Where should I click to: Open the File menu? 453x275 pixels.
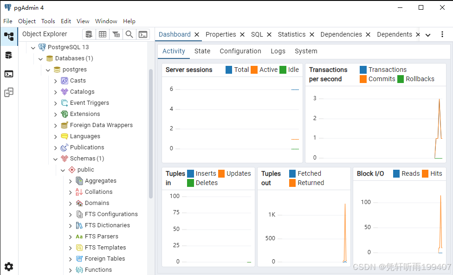[8, 21]
